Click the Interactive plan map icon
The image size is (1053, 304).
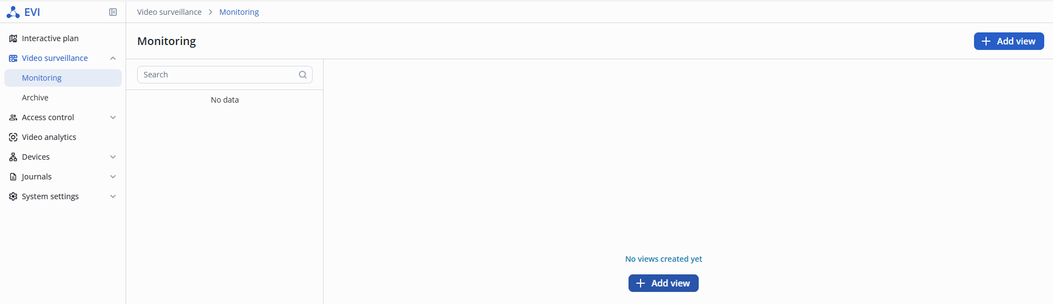(13, 38)
